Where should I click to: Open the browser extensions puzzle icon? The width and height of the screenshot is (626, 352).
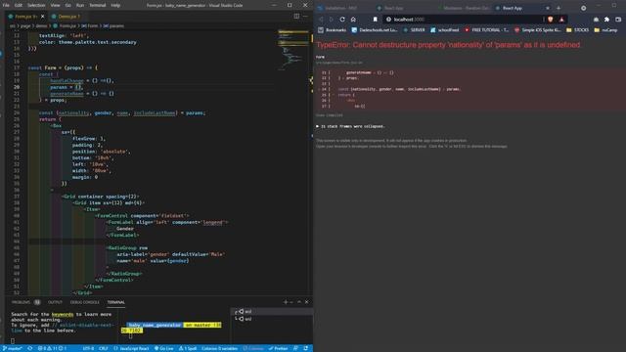[606, 20]
